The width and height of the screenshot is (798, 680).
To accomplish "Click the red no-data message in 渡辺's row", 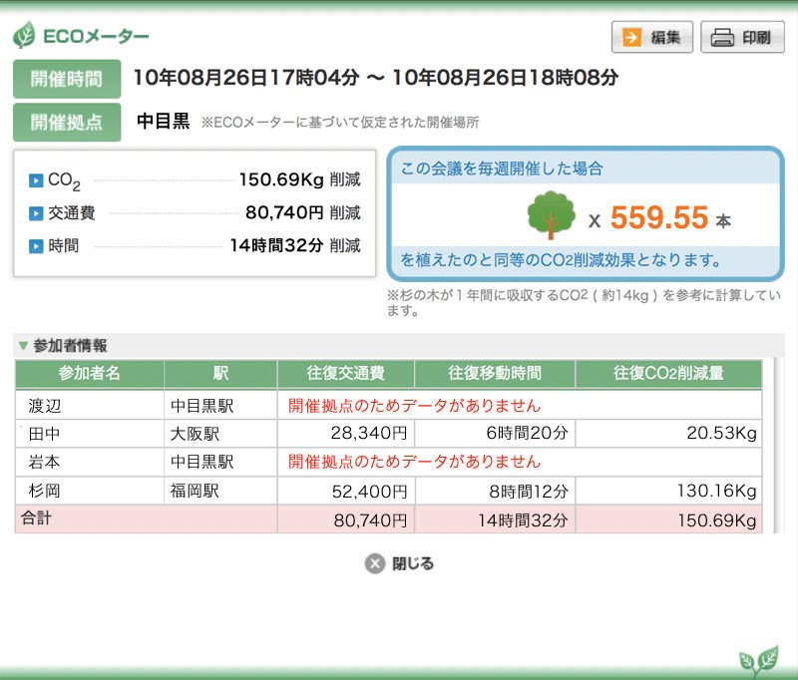I will [414, 406].
